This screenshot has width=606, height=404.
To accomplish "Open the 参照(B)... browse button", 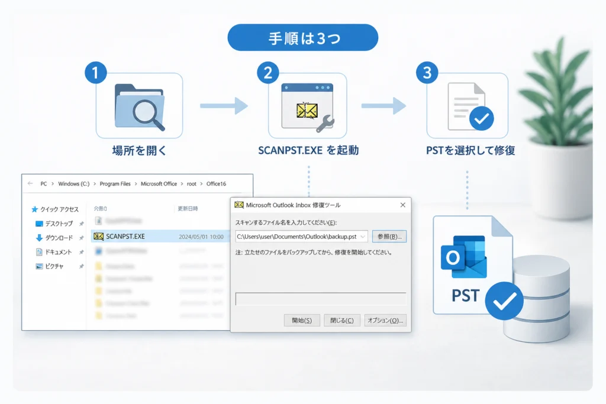I will (x=389, y=237).
